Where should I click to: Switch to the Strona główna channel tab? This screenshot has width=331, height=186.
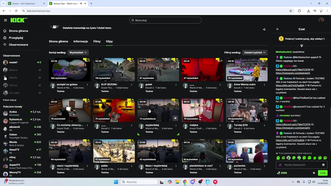(58, 41)
